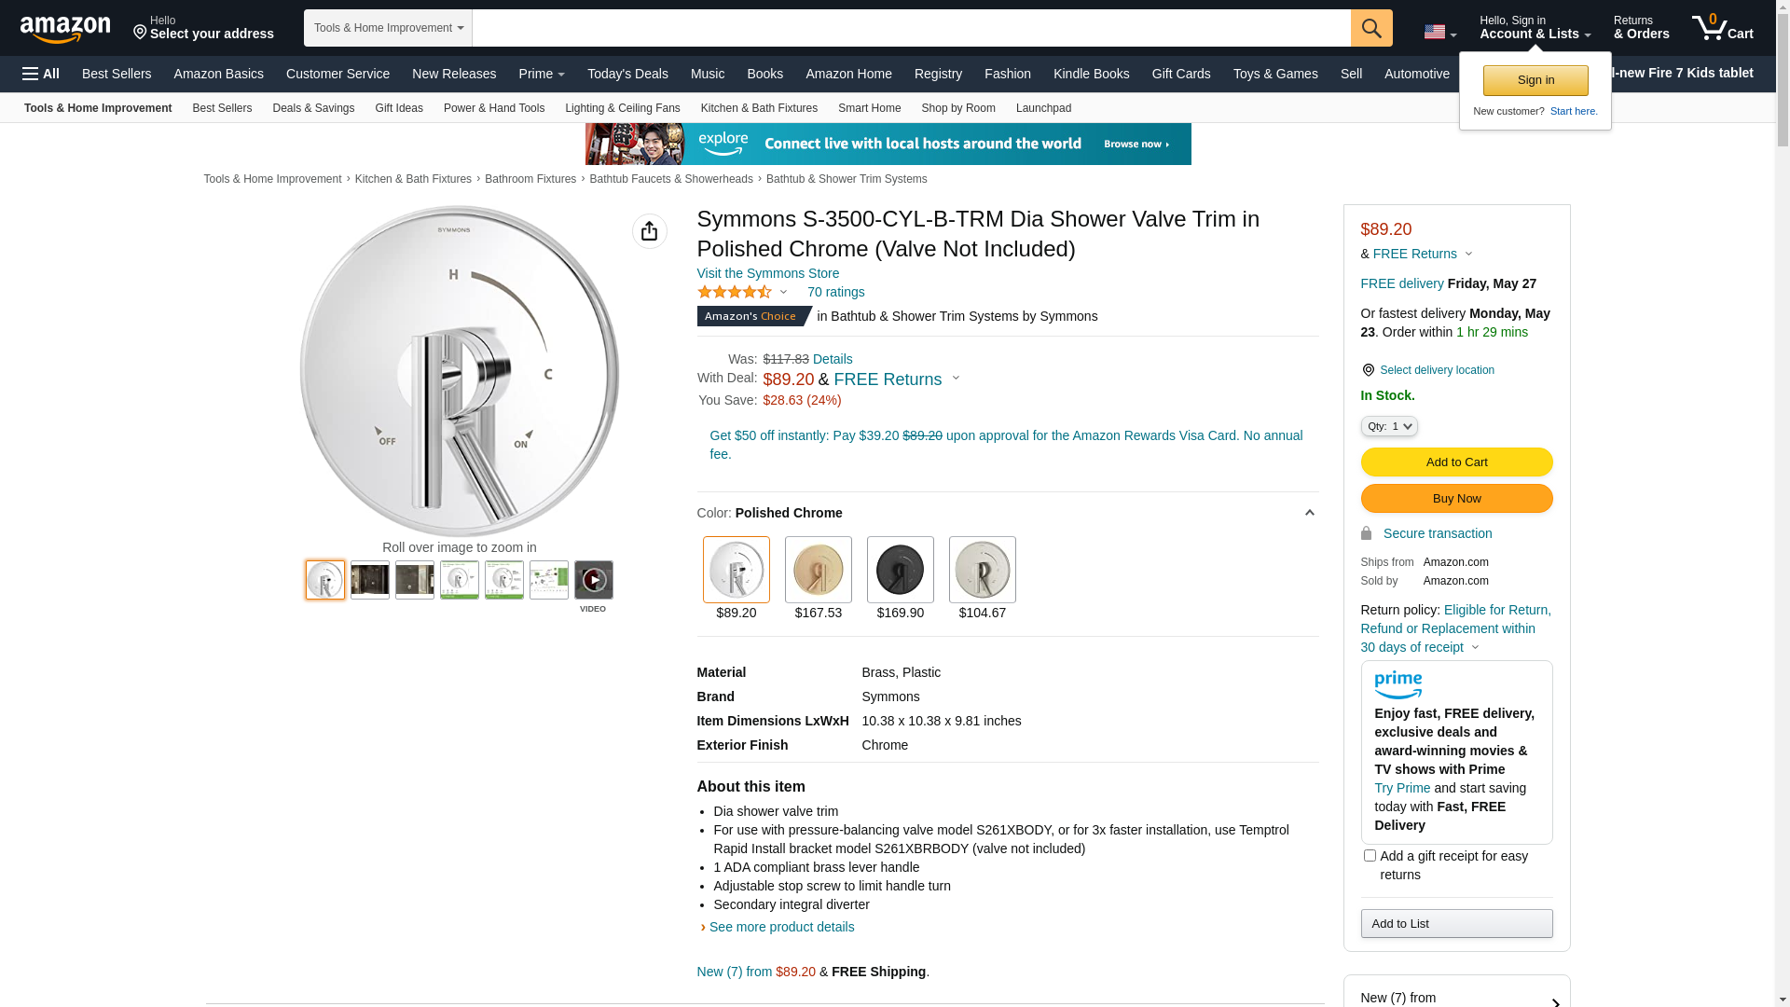Open Today's Deals in navigation
This screenshot has width=1790, height=1007.
click(x=627, y=74)
